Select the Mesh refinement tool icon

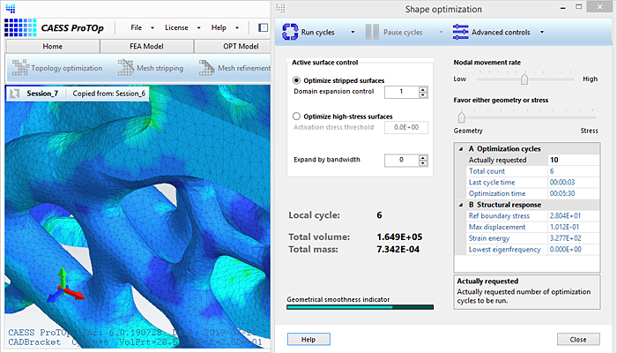206,68
